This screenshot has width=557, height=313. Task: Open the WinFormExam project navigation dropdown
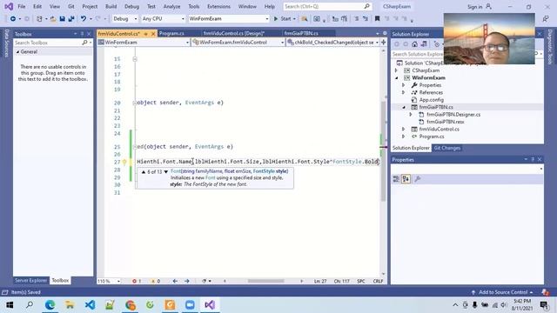(144, 43)
